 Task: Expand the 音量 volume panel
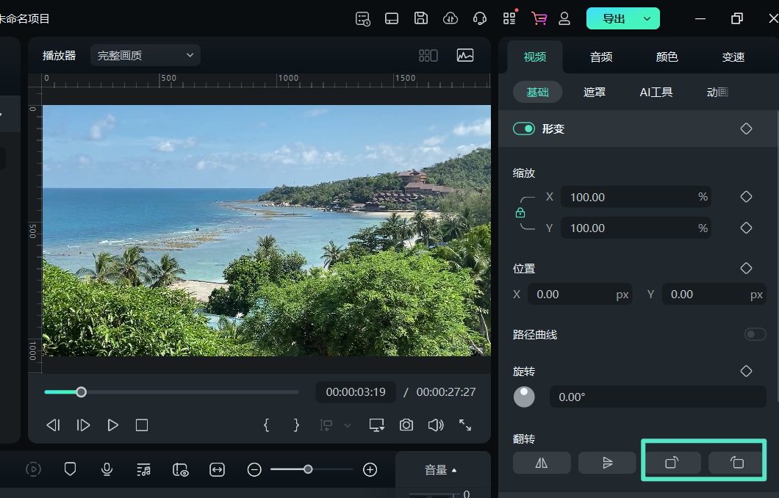pyautogui.click(x=441, y=470)
